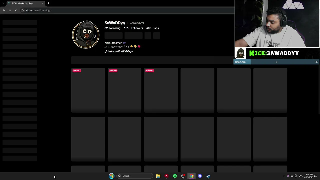Viewport: 320px width, 180px height.
Task: Switch to Google Chrome on the taskbar
Action: (191, 176)
